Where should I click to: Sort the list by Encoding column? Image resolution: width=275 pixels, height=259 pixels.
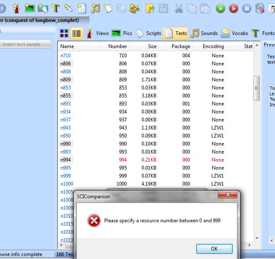(x=209, y=46)
